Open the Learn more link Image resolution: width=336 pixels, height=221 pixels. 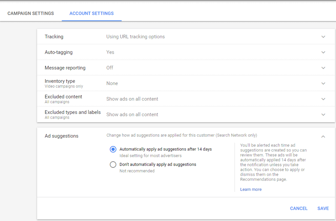(251, 189)
